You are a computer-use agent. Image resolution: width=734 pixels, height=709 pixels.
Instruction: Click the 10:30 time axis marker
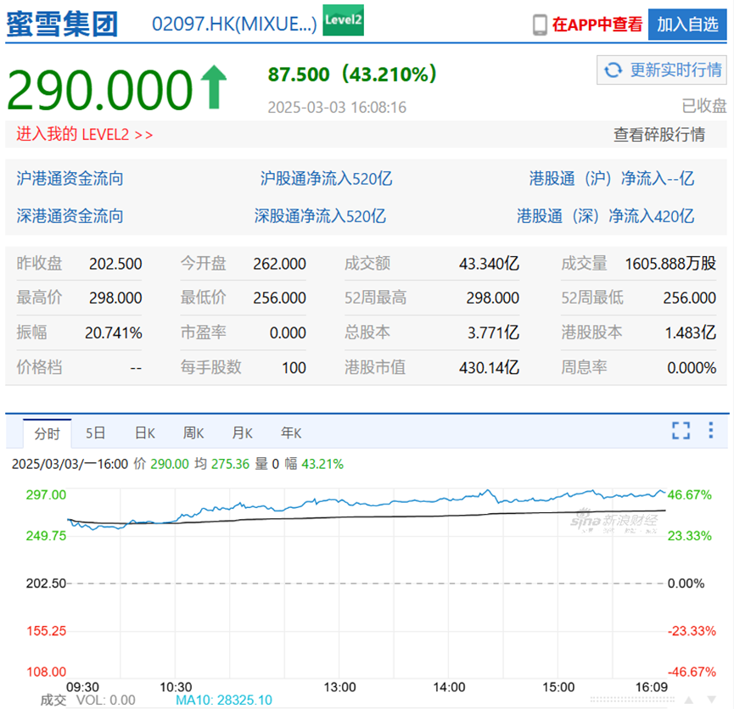click(x=176, y=687)
